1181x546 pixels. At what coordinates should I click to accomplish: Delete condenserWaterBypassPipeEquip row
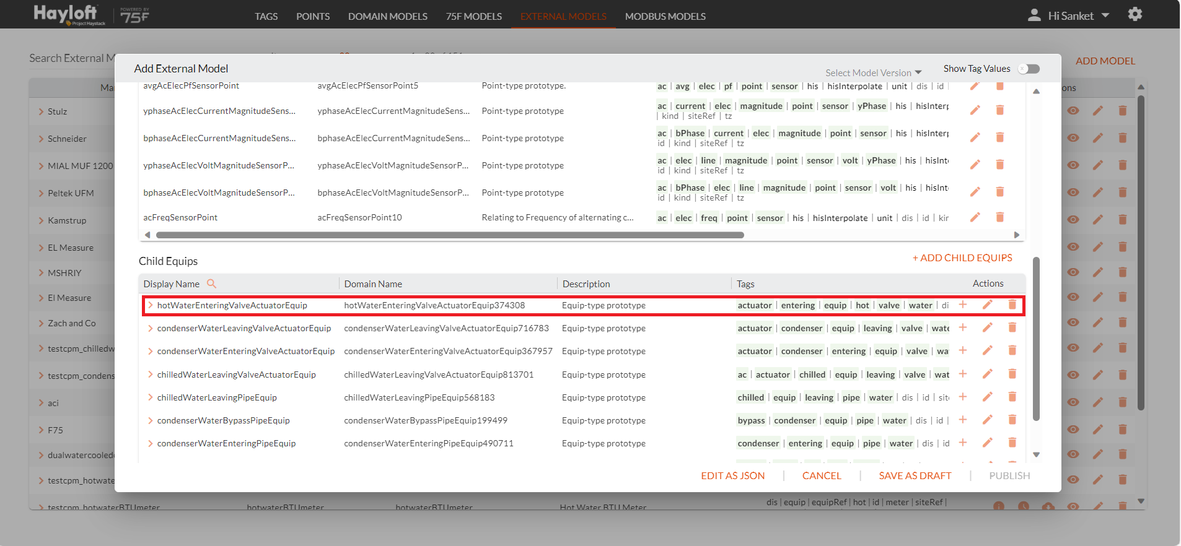coord(1012,420)
